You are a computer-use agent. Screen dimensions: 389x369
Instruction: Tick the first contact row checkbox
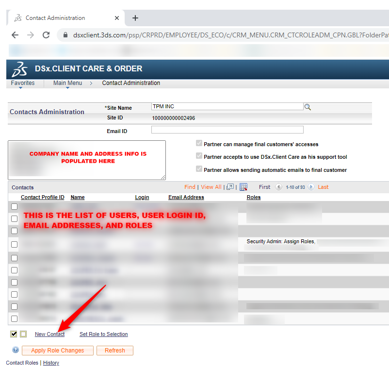[15, 207]
